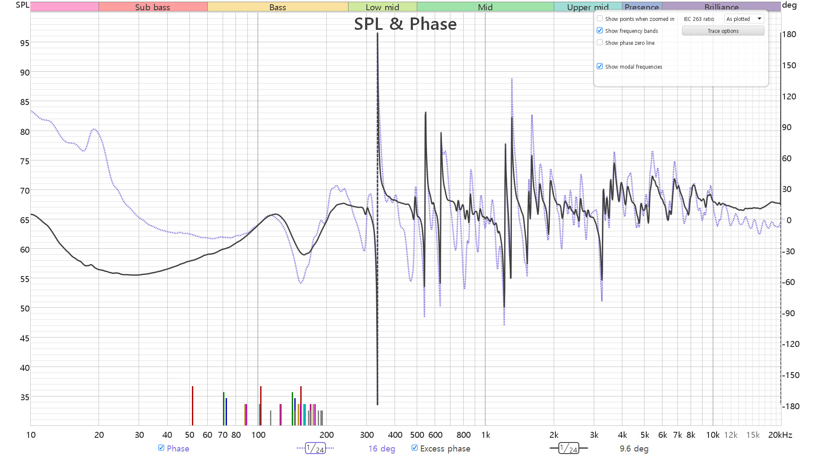
Task: Click the SPL axis label
Action: [x=23, y=5]
